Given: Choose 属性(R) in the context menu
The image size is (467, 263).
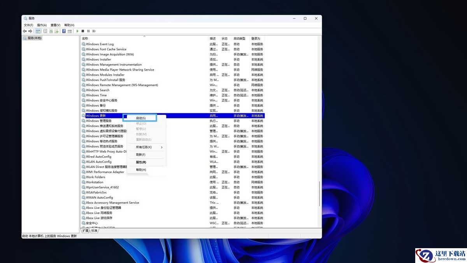Looking at the screenshot, I should point(141,162).
